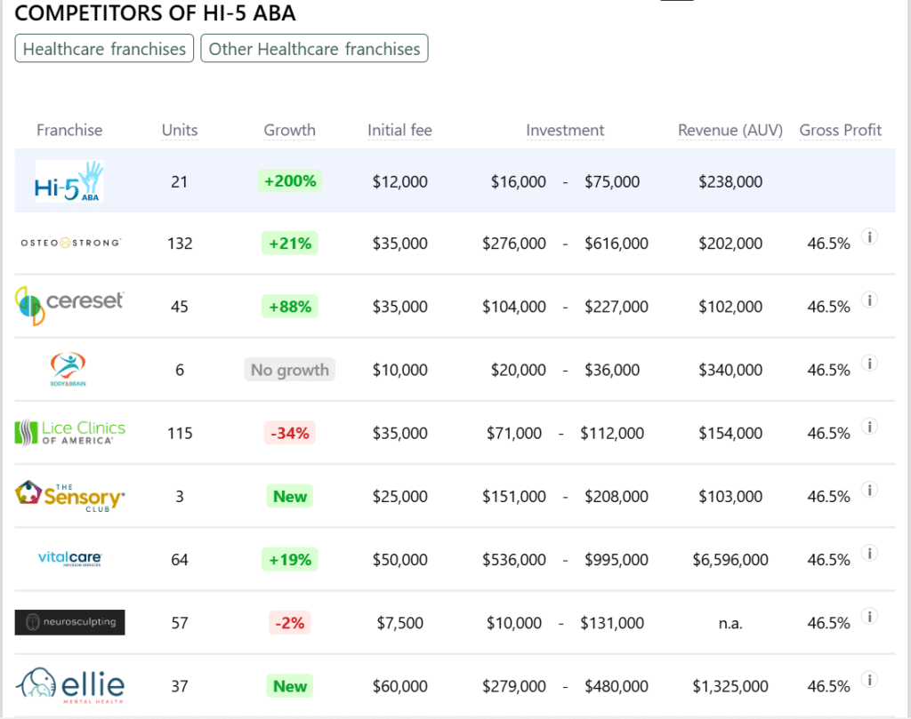This screenshot has width=911, height=719.
Task: Click the +19% growth badge
Action: coord(290,559)
